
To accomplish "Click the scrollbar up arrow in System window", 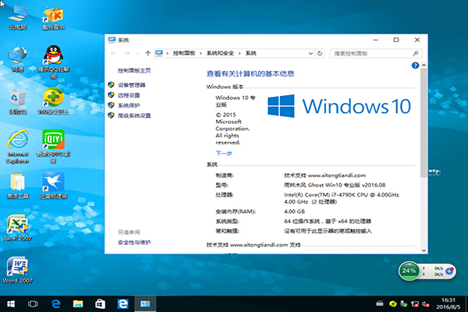I will (424, 65).
